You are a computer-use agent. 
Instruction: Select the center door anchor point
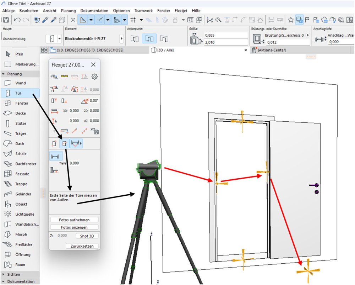click(x=149, y=38)
